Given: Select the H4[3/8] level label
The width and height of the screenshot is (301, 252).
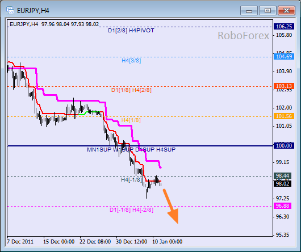Looking at the screenshot, I should tap(131, 61).
